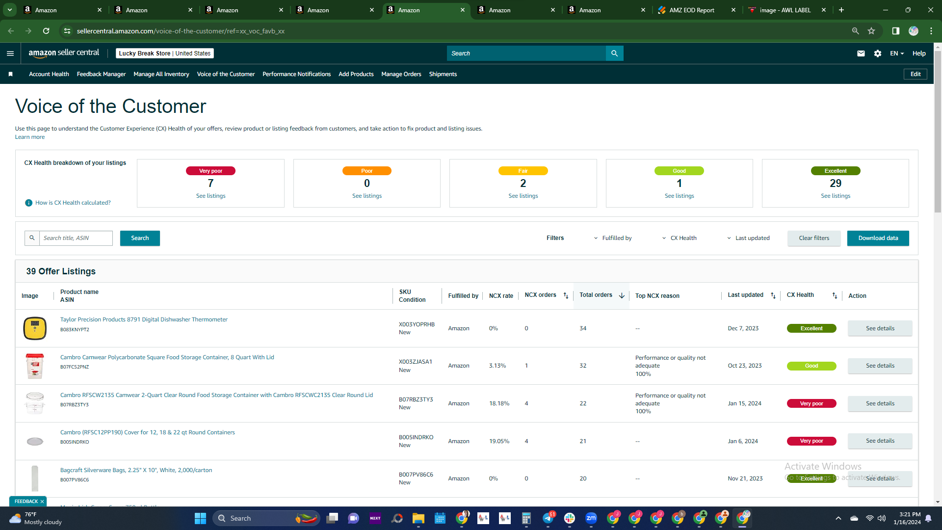Screen dimensions: 942x530
Task: Switch to the image - AWL LABEL tab
Action: (x=787, y=10)
